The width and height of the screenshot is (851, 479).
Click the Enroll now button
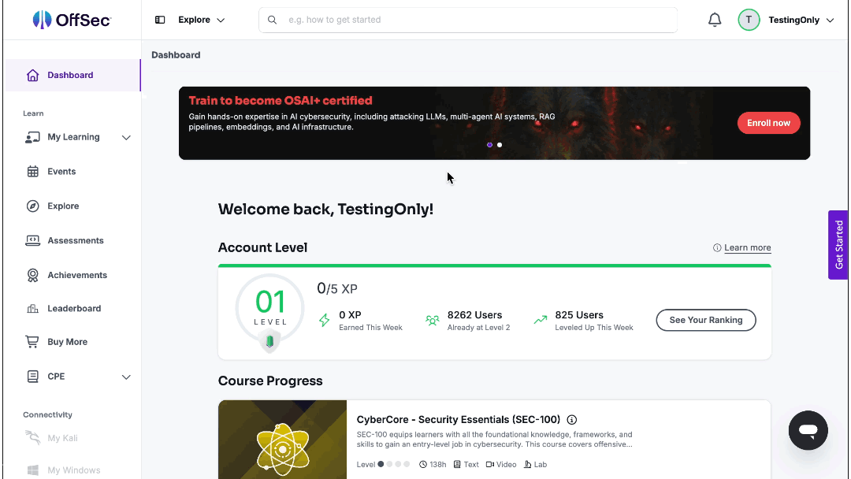tap(768, 123)
